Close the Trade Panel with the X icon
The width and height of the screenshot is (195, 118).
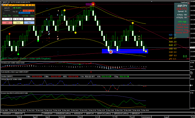(x=34, y=5)
